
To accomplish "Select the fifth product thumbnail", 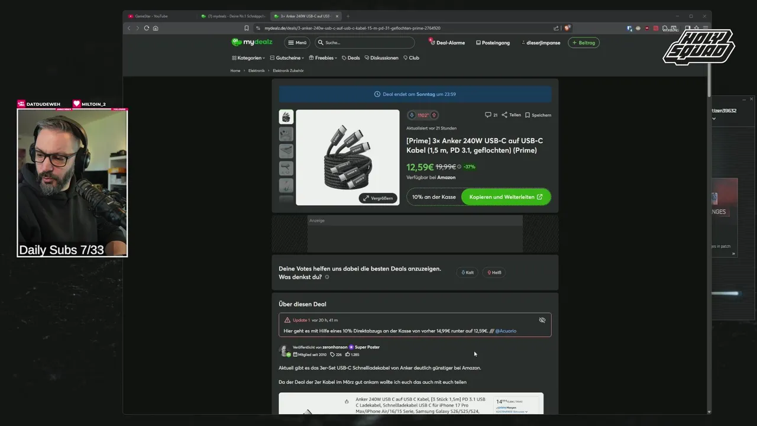I will tap(286, 185).
